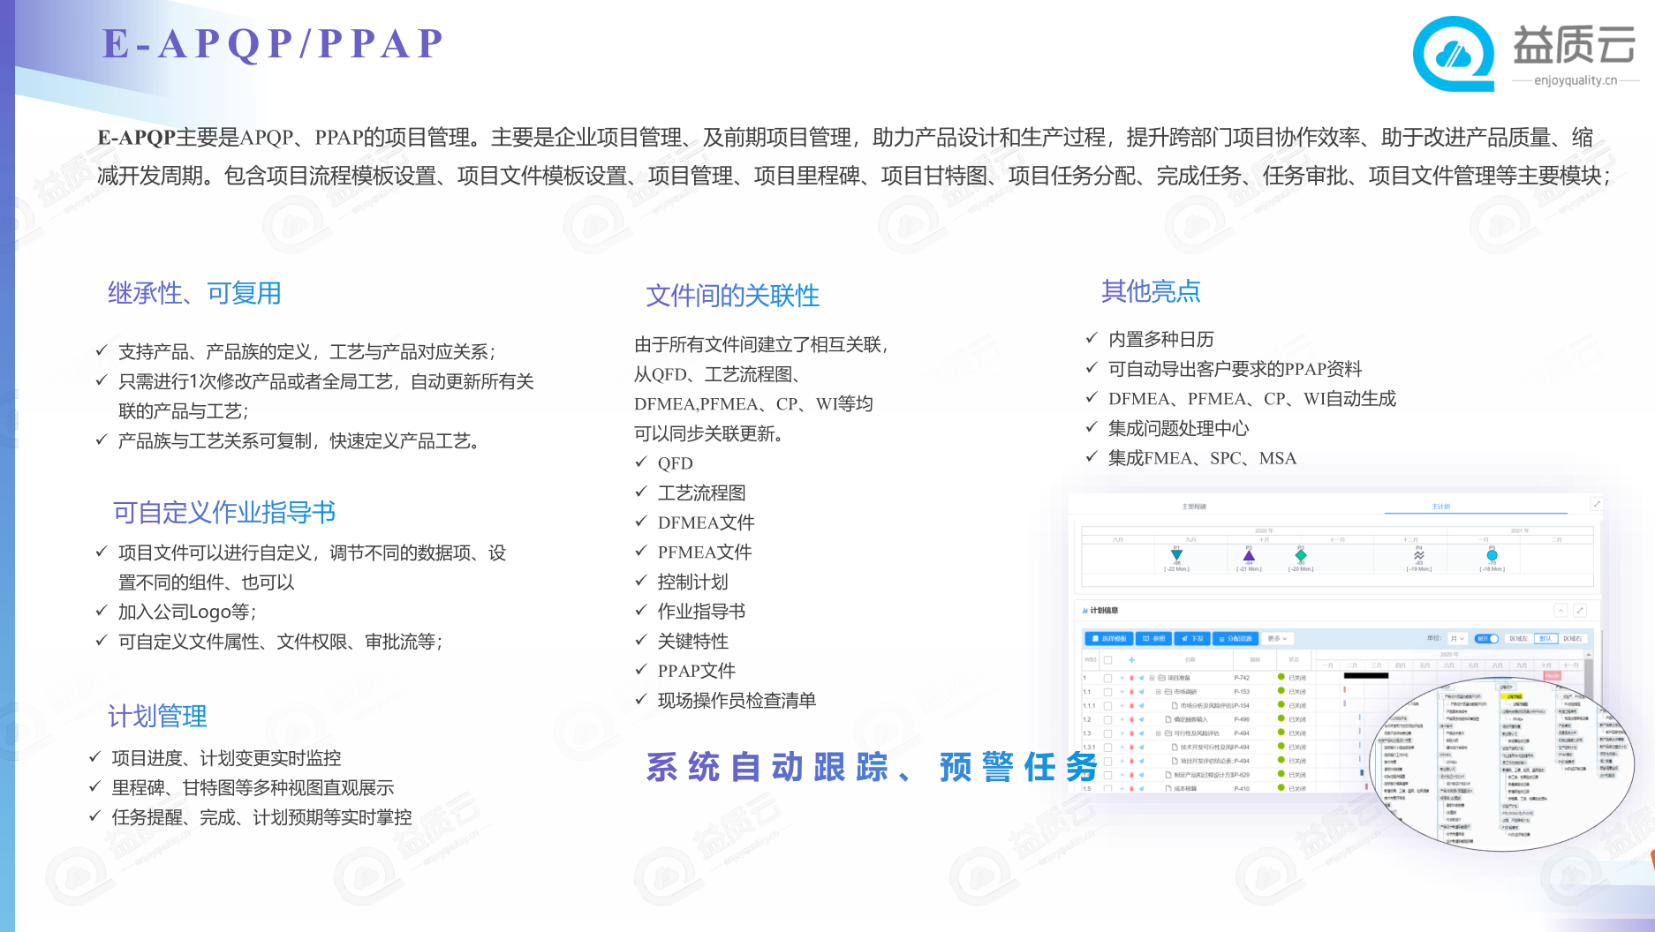Click the 制定产品和过程设计方案 task name

(1203, 775)
